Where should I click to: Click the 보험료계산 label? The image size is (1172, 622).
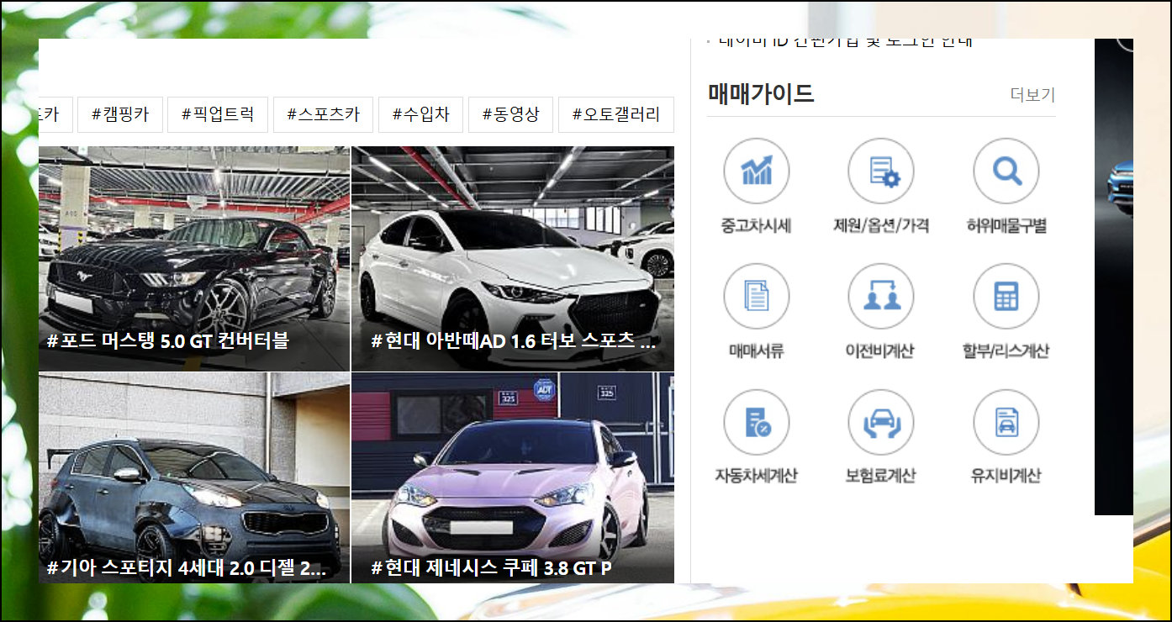point(881,476)
